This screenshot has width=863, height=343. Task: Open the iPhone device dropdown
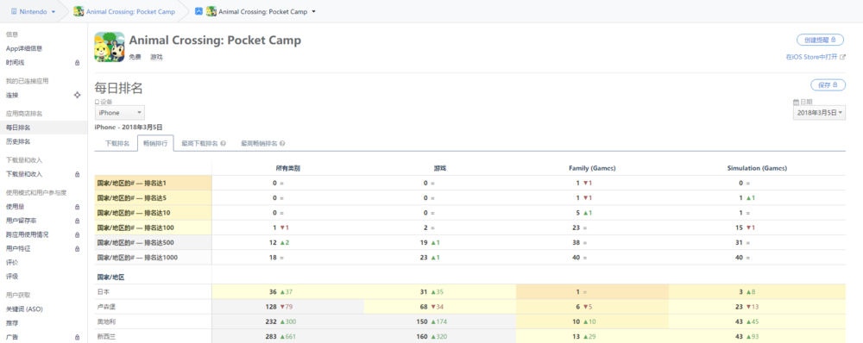pyautogui.click(x=119, y=113)
